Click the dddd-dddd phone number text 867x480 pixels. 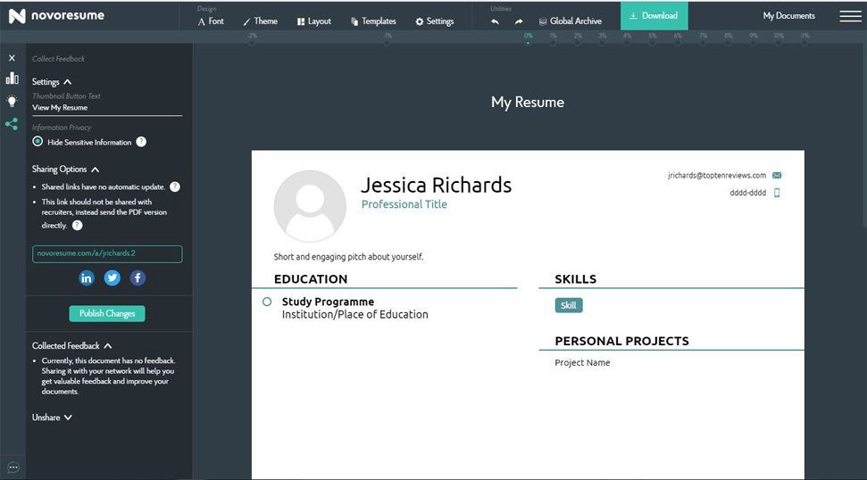(747, 193)
